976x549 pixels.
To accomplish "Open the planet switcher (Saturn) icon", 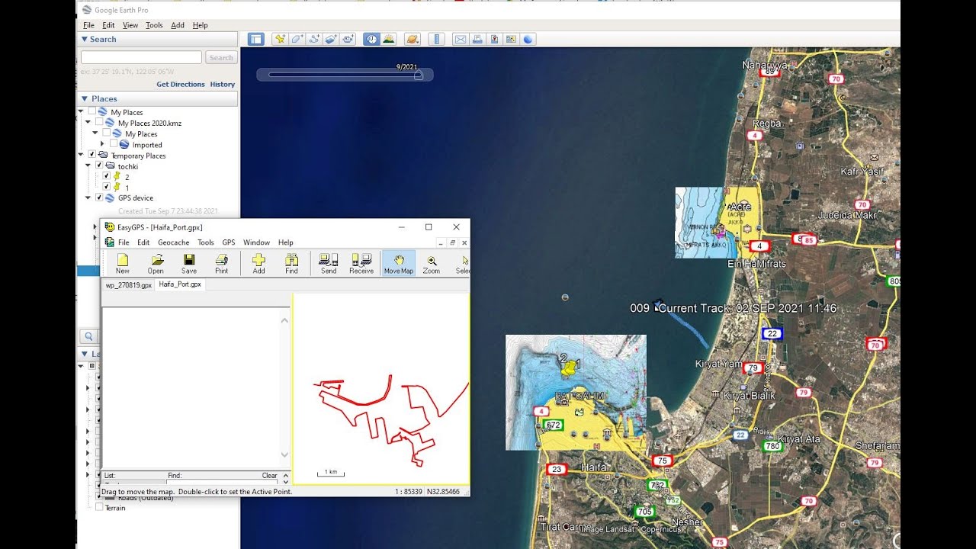I will (x=413, y=39).
